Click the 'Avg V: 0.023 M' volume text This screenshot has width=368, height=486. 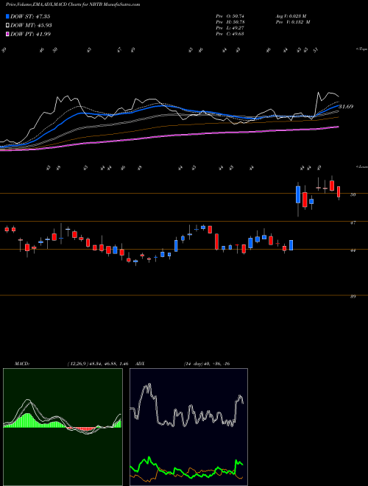(x=293, y=15)
